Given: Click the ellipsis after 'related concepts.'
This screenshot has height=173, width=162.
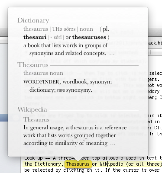Looking at the screenshot, I should (x=112, y=54).
